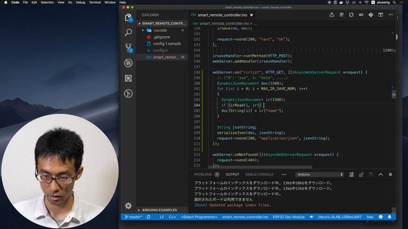Click the editor minimap scroll slider
This screenshot has height=229, width=408.
(x=394, y=94)
